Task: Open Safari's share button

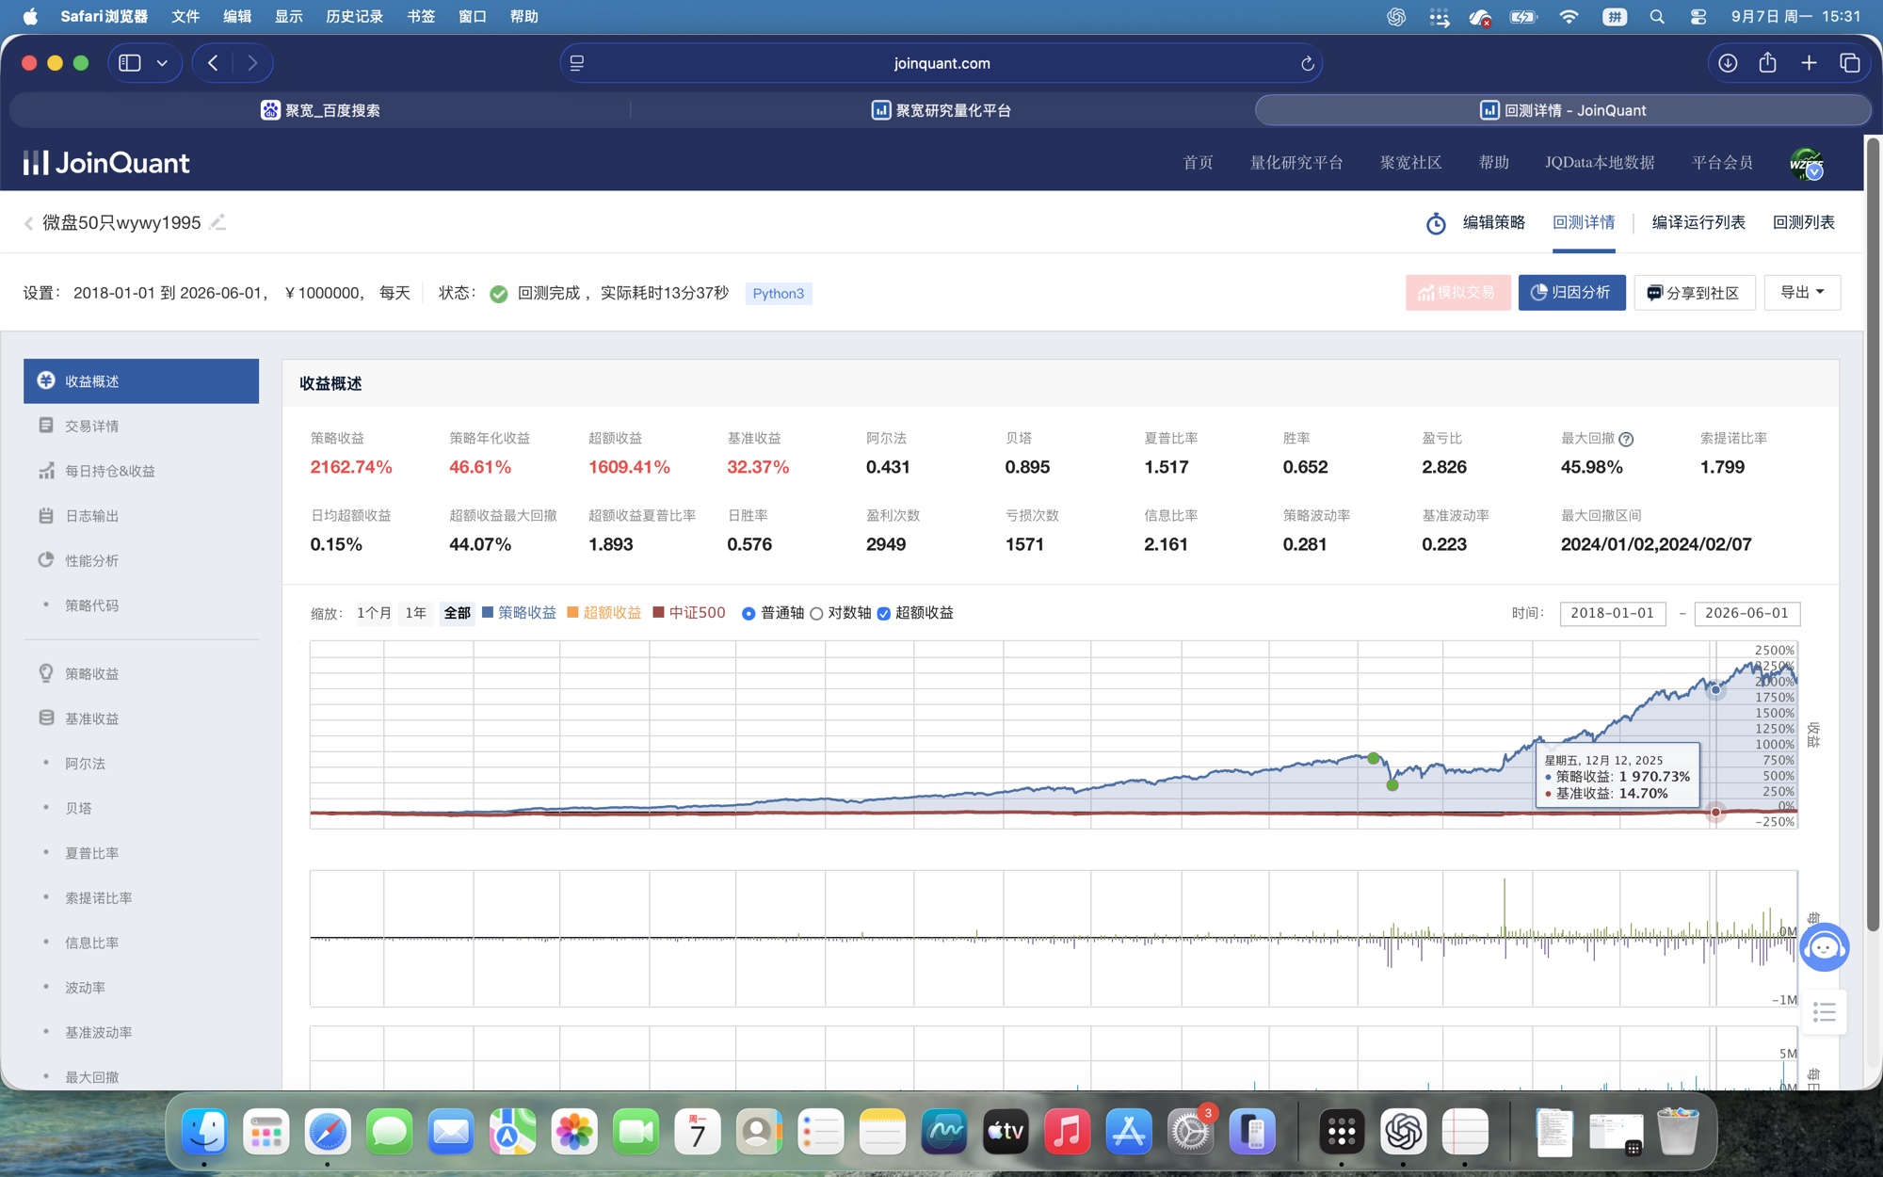Action: [x=1767, y=63]
